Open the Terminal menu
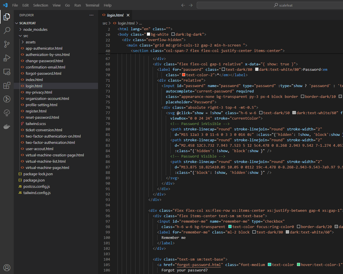The image size is (343, 274). tap(92, 5)
